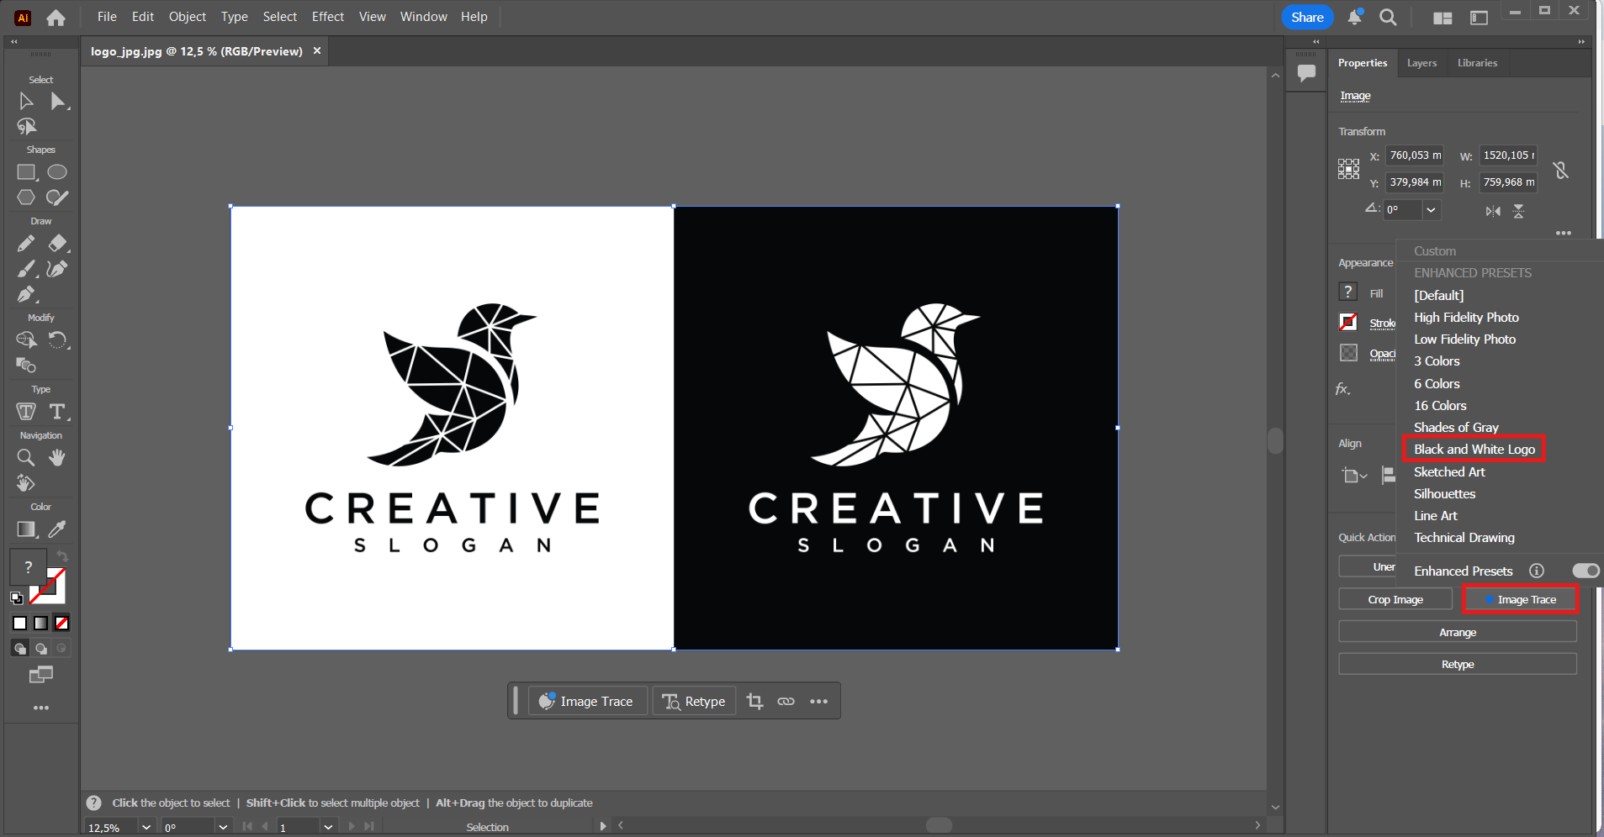
Task: Select the Rectangle shape tool
Action: click(26, 172)
